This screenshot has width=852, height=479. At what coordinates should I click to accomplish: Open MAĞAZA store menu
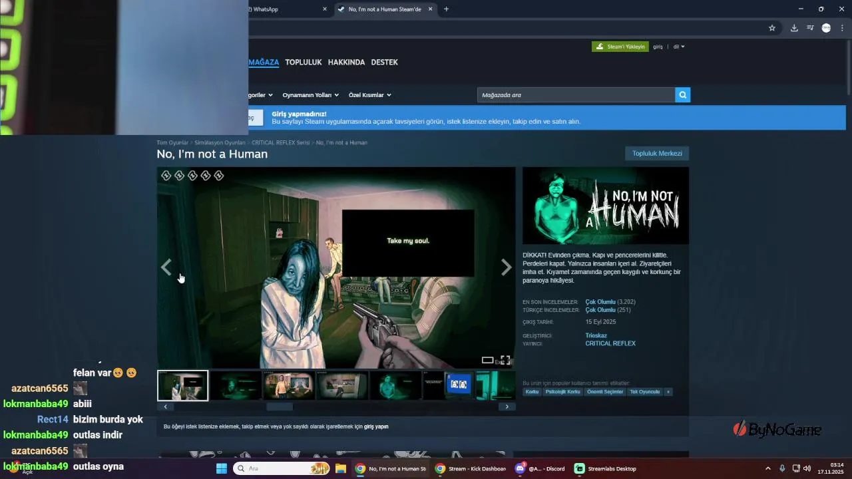coord(264,62)
